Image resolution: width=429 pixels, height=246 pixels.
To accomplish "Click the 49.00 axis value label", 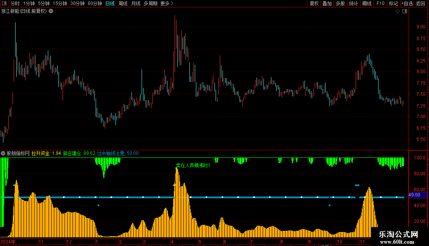I will (x=414, y=195).
